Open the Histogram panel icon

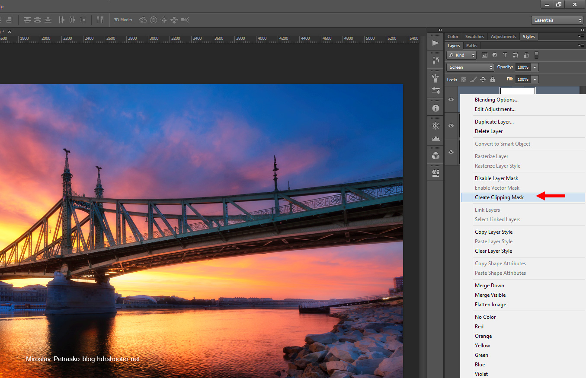(435, 138)
